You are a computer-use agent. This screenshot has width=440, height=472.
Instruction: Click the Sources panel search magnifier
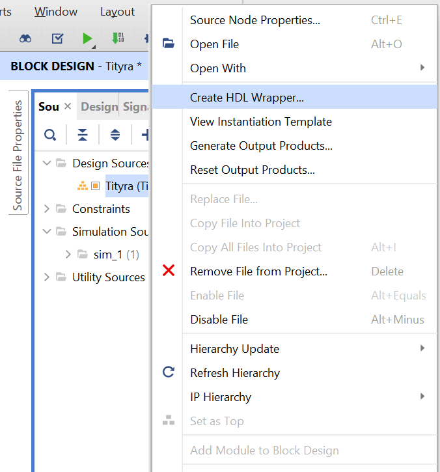pos(50,135)
